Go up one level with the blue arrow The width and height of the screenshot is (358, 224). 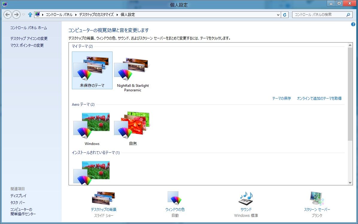[30, 15]
